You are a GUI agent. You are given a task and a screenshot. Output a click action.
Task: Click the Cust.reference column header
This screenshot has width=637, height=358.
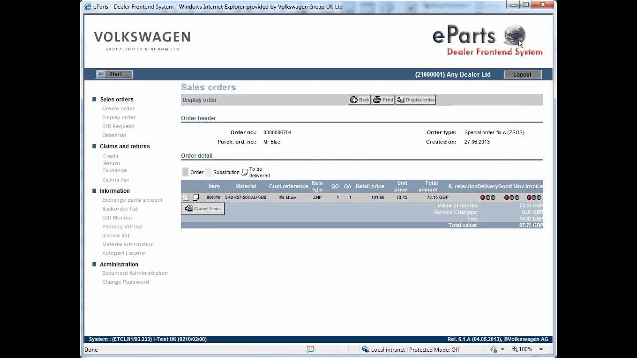pyautogui.click(x=289, y=186)
